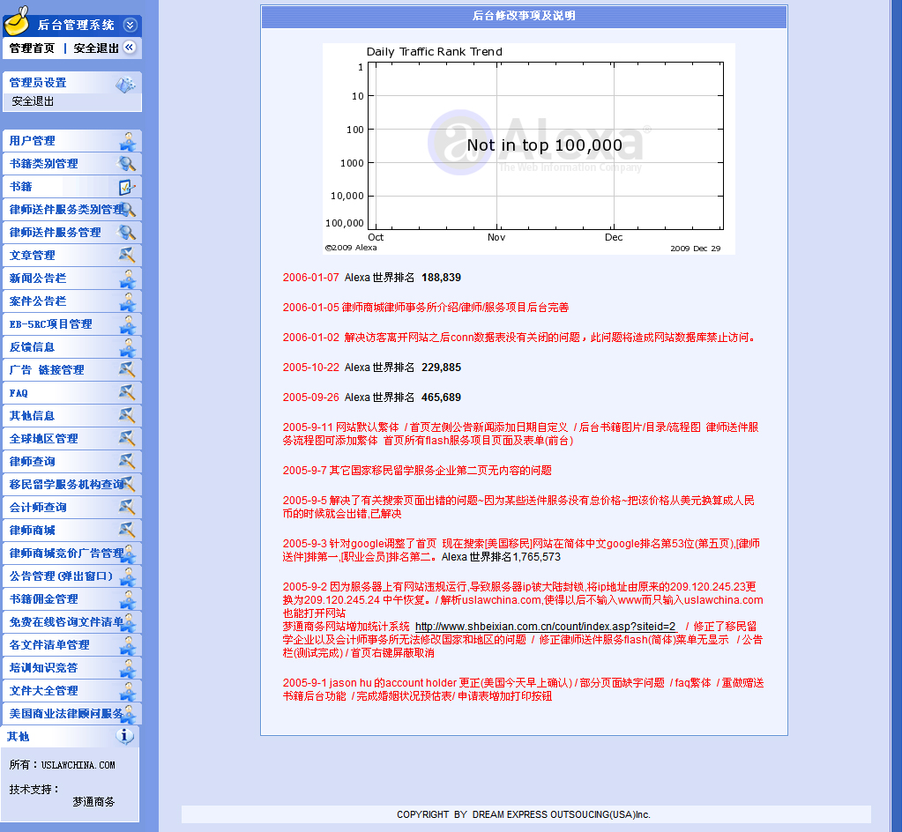Click the pencil icon beside 广告 链接管理
Viewport: 902px width, 832px height.
[x=127, y=369]
